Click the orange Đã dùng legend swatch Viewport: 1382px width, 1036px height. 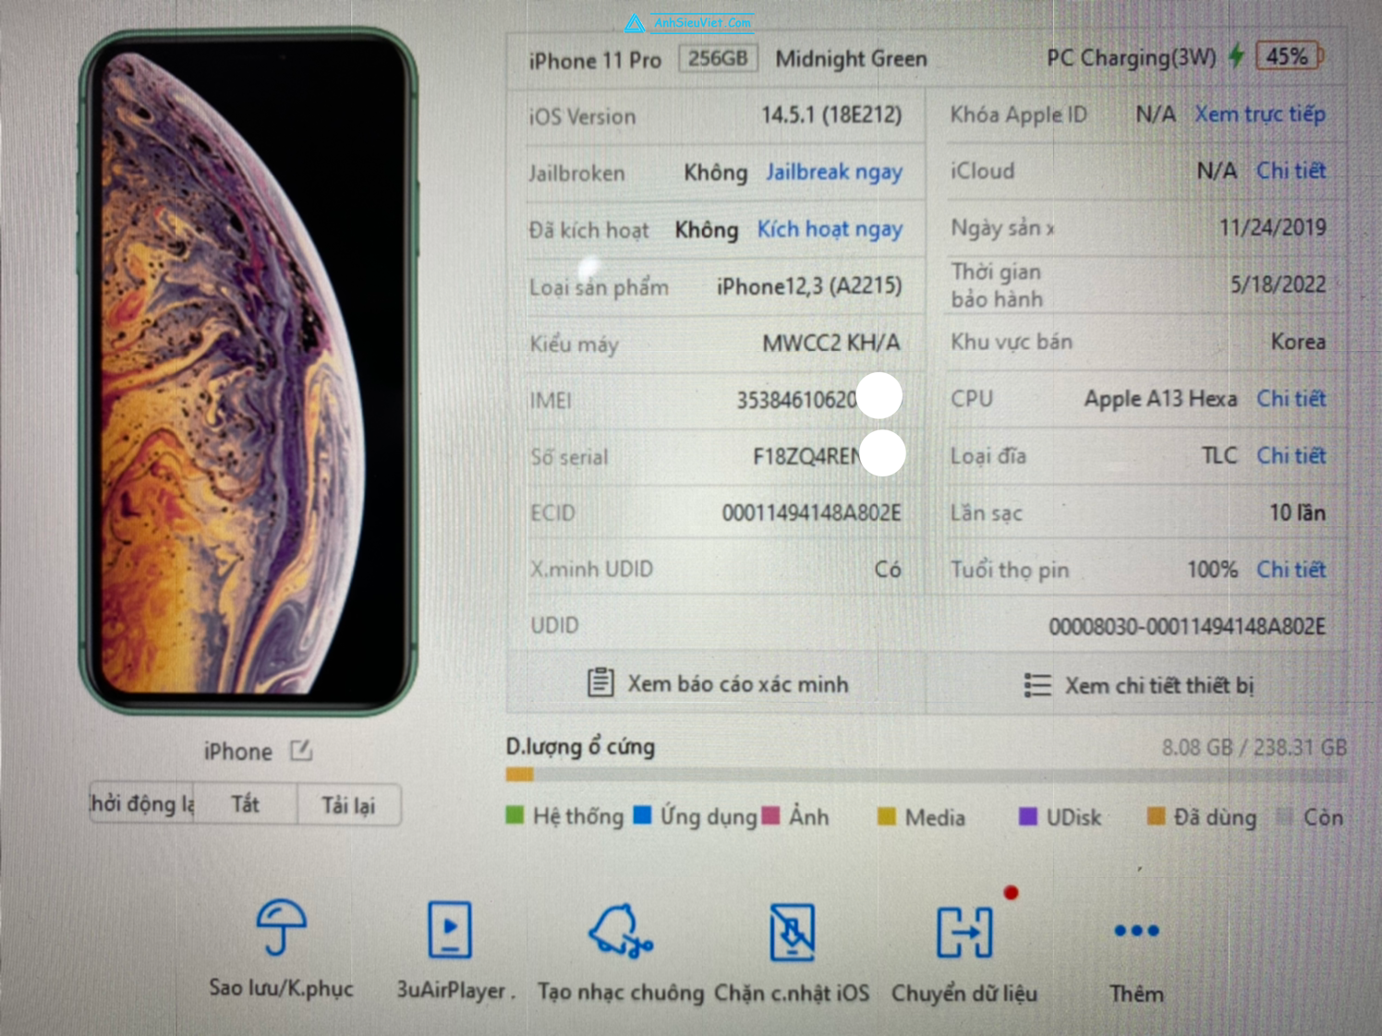pyautogui.click(x=1155, y=816)
